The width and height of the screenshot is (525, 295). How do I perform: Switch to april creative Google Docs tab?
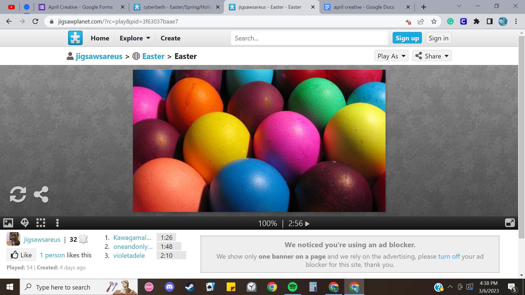coord(364,7)
